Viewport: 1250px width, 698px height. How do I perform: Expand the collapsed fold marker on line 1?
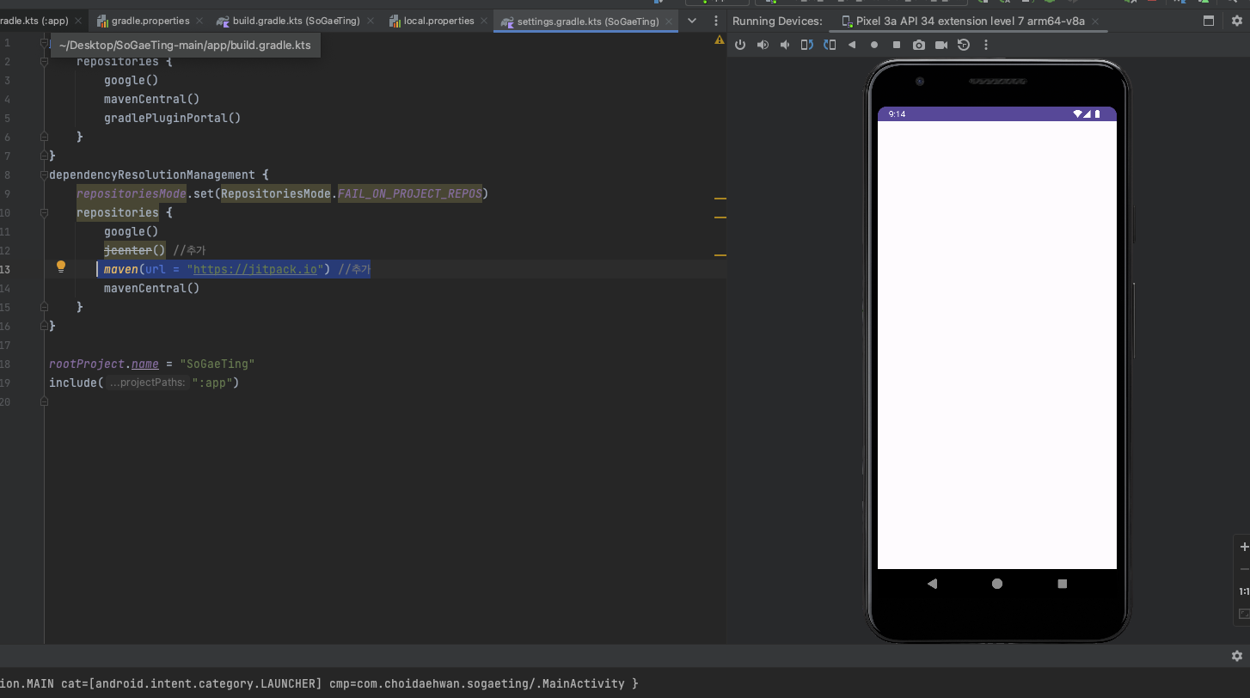[x=43, y=42]
